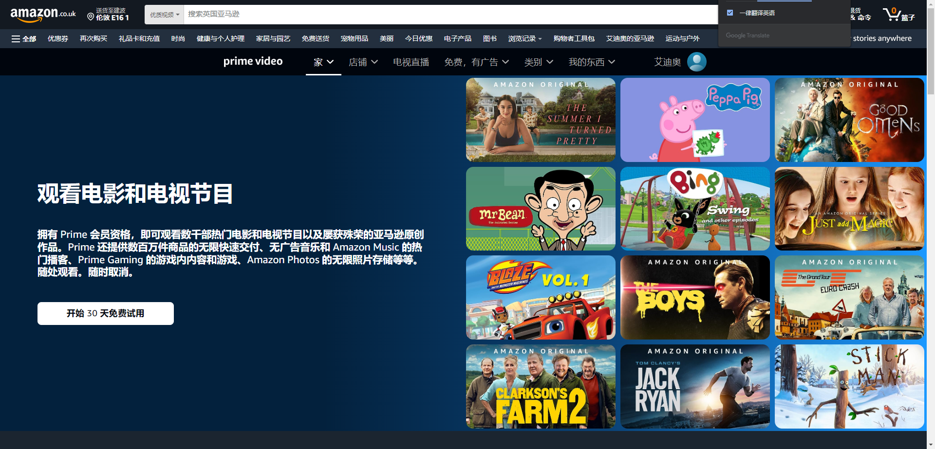
Task: Click the Google Translate label in popup
Action: point(748,36)
